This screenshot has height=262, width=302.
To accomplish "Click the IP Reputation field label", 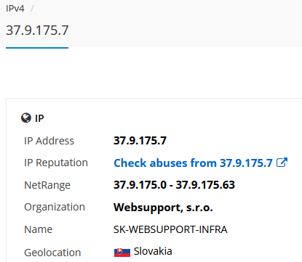I will tap(56, 163).
